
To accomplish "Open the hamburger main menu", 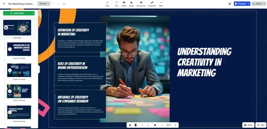I will pos(4,4).
